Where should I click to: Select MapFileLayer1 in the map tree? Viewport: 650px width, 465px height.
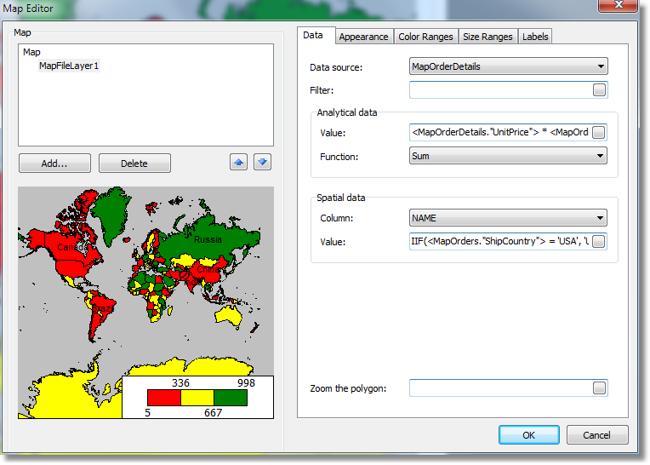tap(69, 66)
